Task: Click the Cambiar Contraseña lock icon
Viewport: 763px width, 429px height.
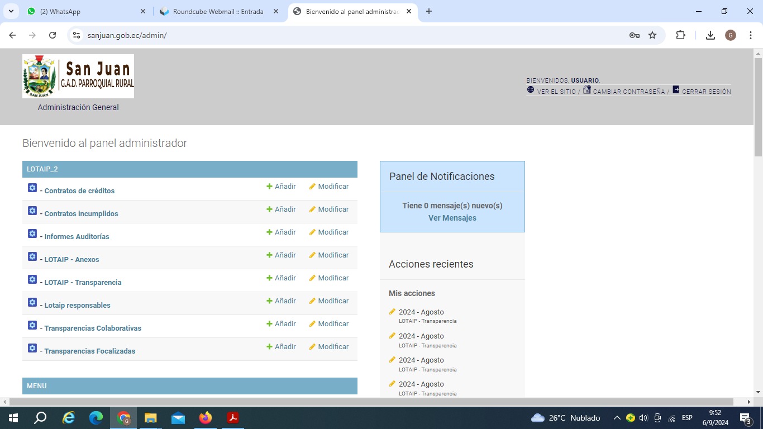Action: coord(586,90)
